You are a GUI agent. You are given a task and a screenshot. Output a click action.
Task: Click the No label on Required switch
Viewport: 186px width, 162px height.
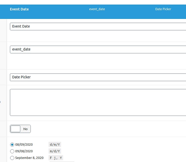[x=26, y=129]
